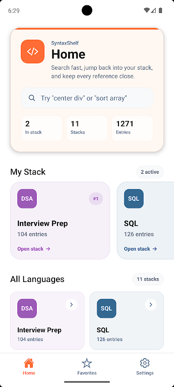
Task: Tap the DSA badge in My Stack
Action: tap(27, 198)
